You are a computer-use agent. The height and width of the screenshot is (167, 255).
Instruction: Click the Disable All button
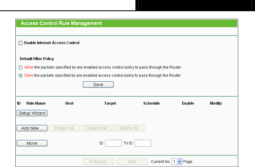[x=97, y=128]
